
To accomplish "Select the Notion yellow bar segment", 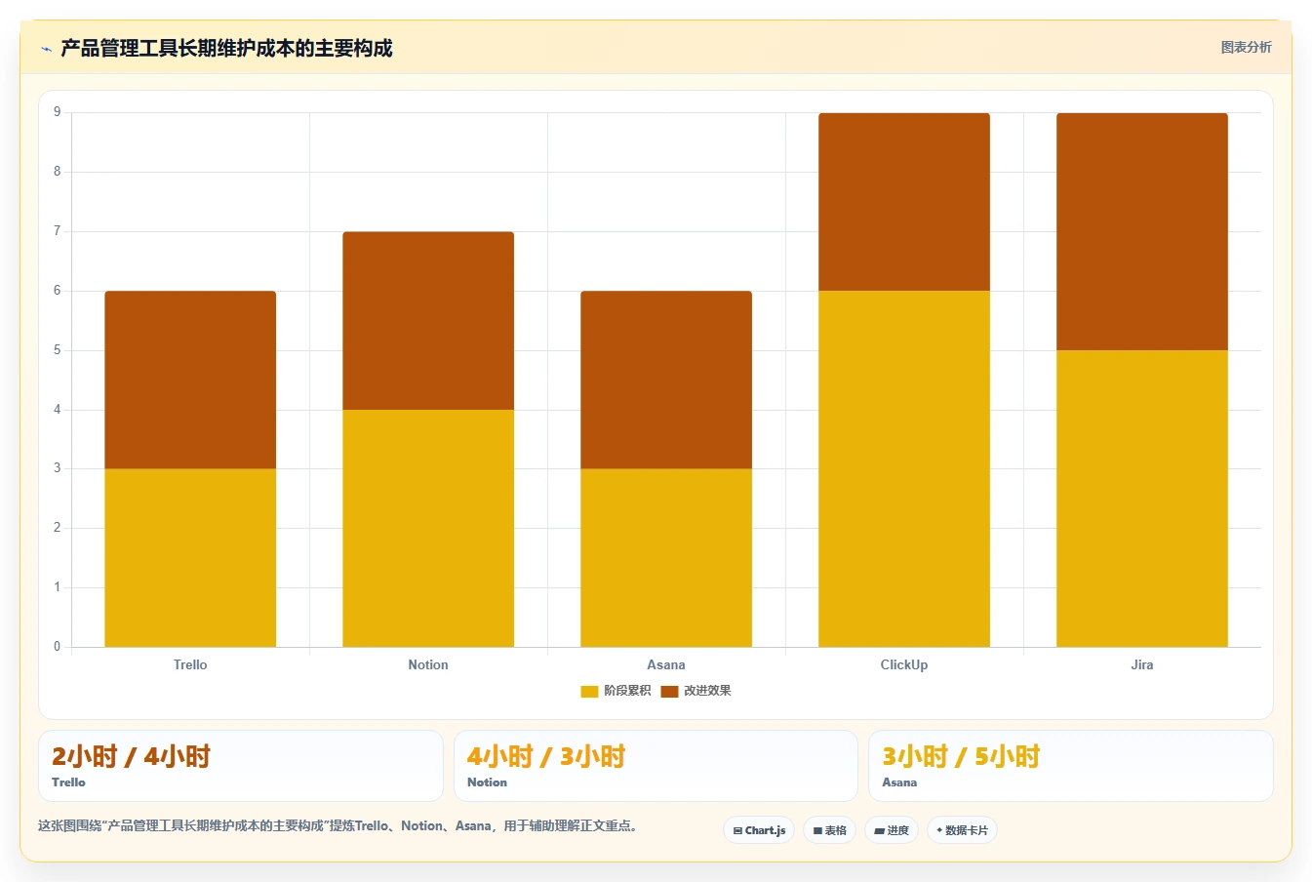I will (428, 528).
